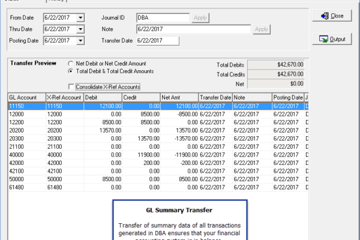Sort by the Credit column header
Image resolution: width=360 pixels, height=240 pixels.
click(141, 97)
